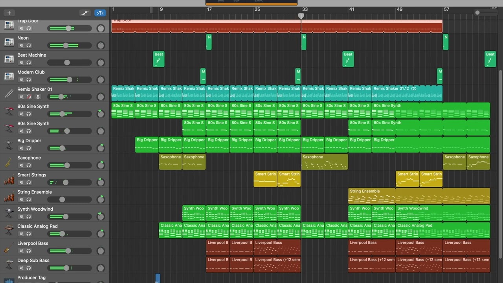The image size is (503, 283).
Task: Select the Trap Door drum machine icon
Action: pyautogui.click(x=9, y=25)
